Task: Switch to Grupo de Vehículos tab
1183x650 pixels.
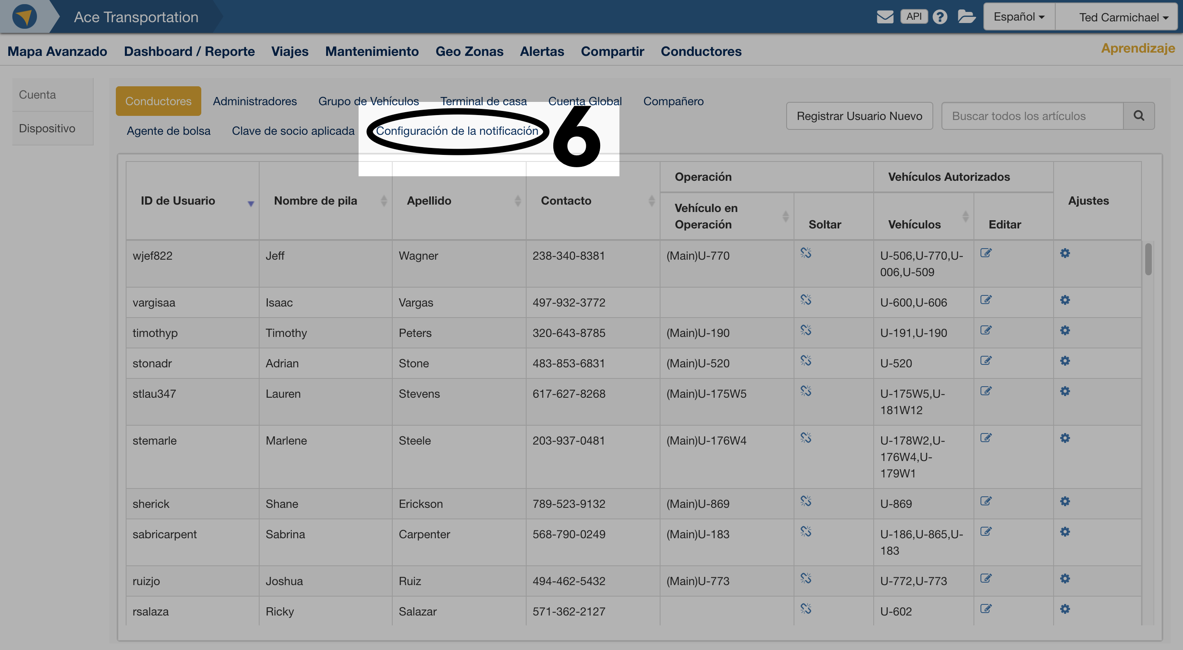Action: (x=369, y=101)
